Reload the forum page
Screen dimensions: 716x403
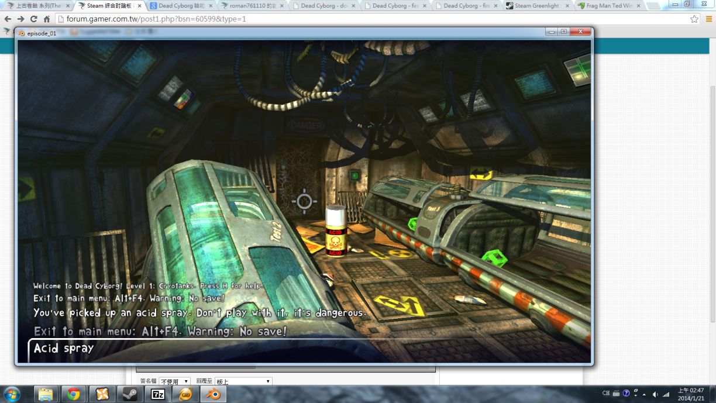pos(34,19)
